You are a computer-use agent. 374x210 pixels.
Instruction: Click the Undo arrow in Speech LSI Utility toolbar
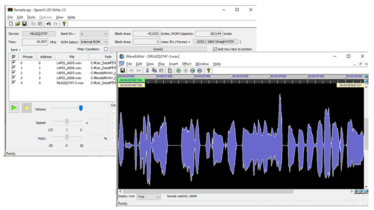(49, 24)
